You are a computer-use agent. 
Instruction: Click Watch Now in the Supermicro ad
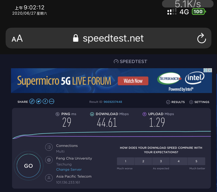(133, 81)
